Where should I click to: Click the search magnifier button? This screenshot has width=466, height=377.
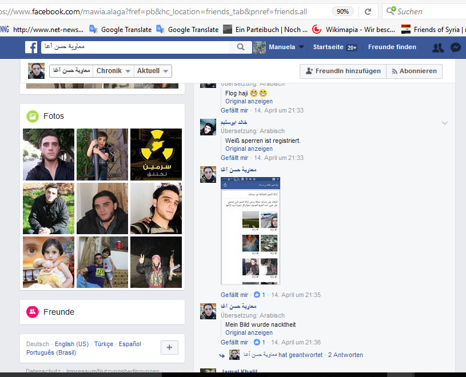(242, 47)
